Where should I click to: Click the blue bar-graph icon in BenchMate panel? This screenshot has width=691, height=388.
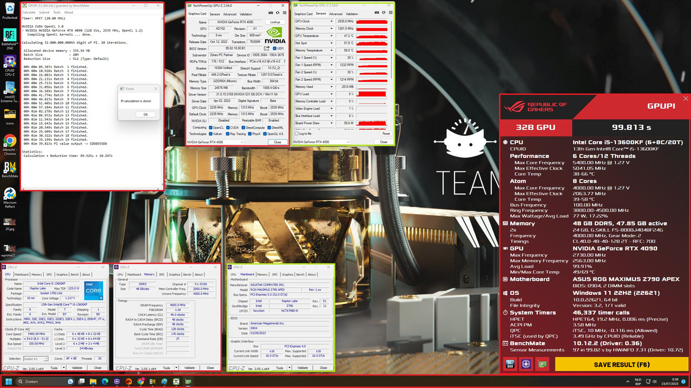click(x=510, y=363)
